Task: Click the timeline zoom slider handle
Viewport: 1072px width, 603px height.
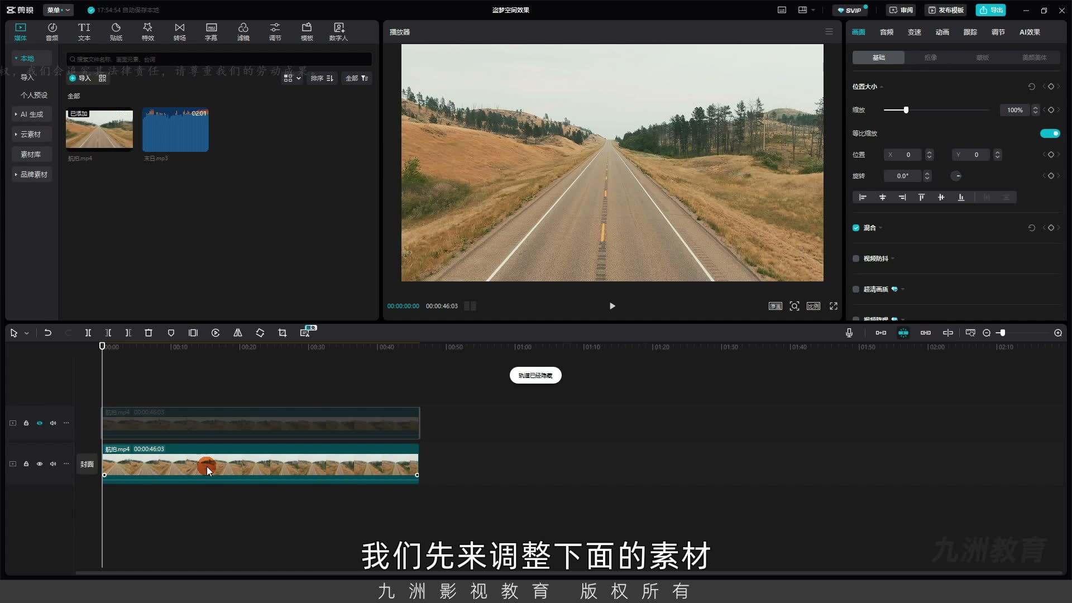Action: [x=1003, y=333]
